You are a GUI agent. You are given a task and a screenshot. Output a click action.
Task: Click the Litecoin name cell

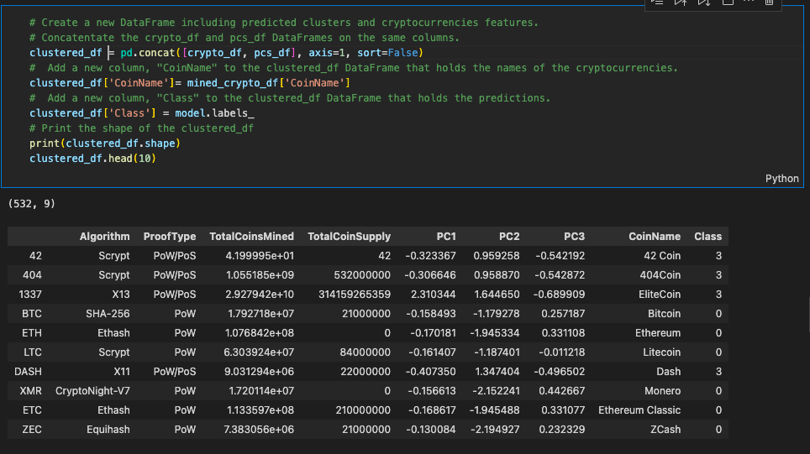[662, 352]
